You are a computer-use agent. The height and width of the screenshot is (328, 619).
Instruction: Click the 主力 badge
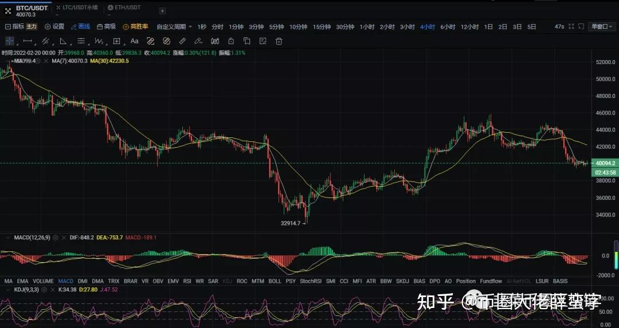32,26
